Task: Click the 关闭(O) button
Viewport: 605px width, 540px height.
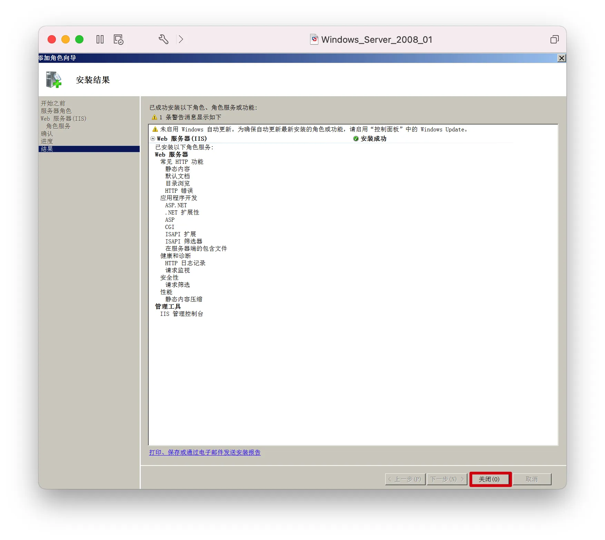Action: (490, 479)
